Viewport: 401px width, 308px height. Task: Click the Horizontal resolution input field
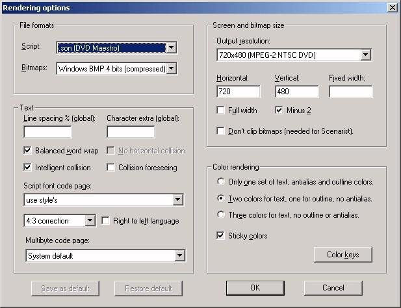238,92
